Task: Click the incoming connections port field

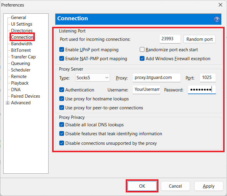Action: (x=170, y=39)
